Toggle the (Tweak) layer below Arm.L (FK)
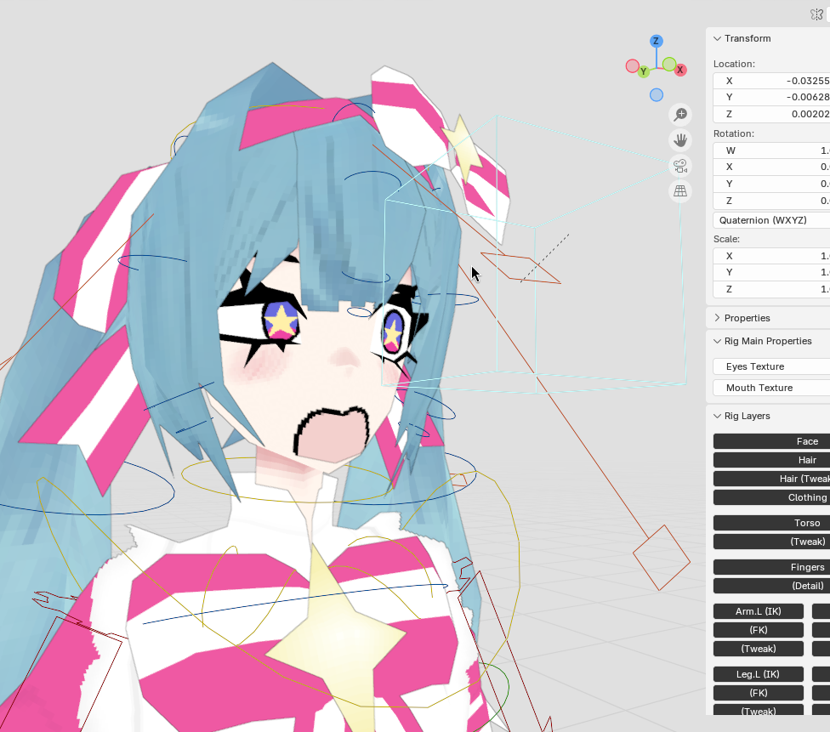Image resolution: width=830 pixels, height=732 pixels. 758,649
